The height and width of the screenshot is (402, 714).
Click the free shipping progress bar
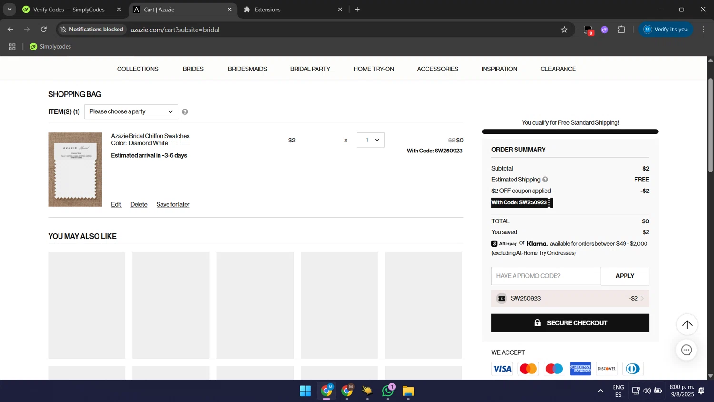pyautogui.click(x=570, y=131)
